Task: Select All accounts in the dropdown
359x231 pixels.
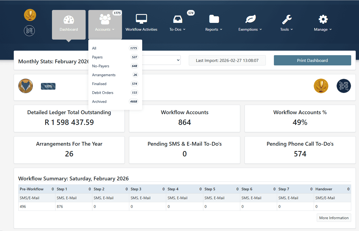Action: [115, 48]
